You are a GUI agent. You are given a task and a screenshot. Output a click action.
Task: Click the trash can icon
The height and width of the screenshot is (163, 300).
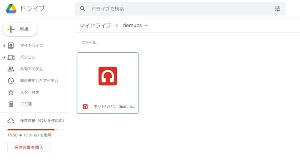click(11, 104)
